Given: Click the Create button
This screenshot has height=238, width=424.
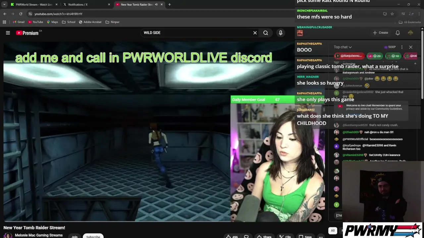Looking at the screenshot, I should click(380, 33).
